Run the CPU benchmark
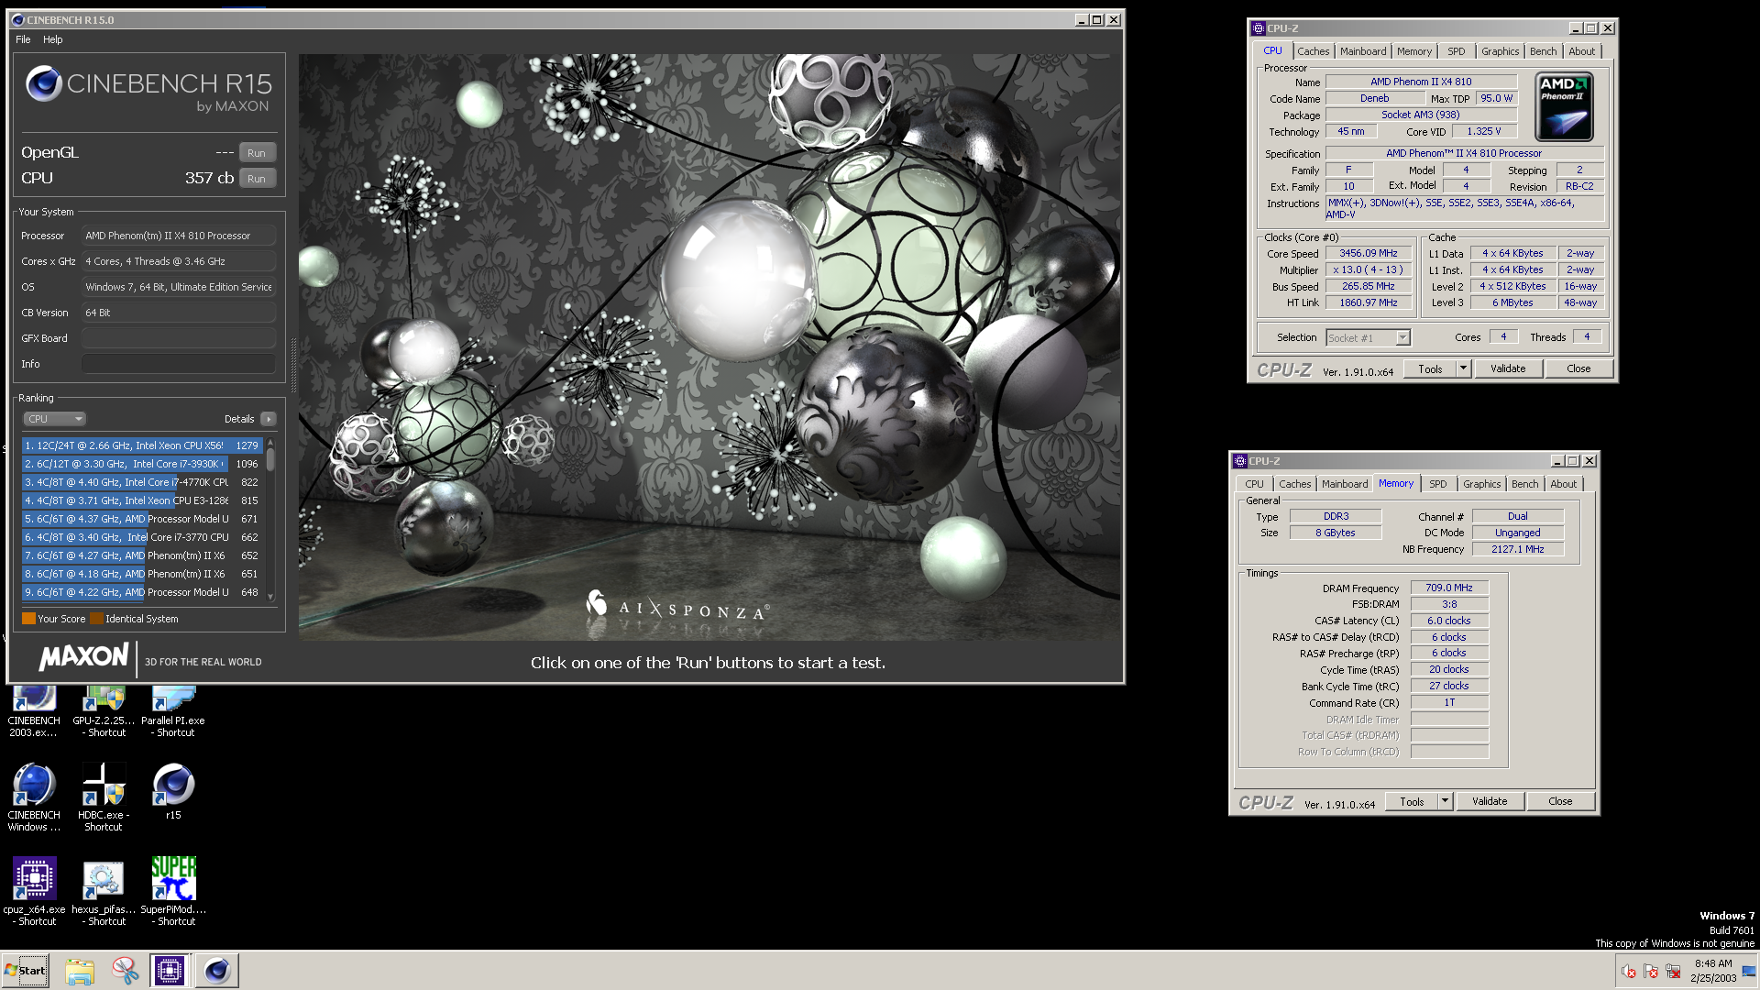1760x990 pixels. (x=257, y=179)
